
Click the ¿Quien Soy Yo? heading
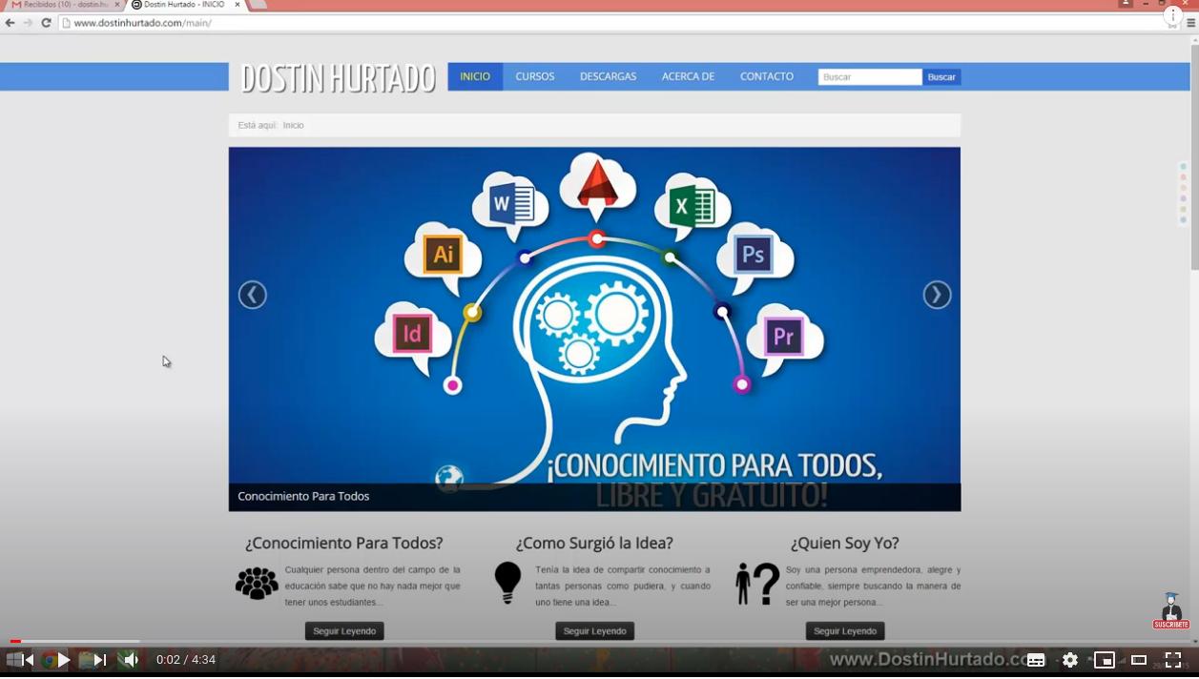[845, 543]
